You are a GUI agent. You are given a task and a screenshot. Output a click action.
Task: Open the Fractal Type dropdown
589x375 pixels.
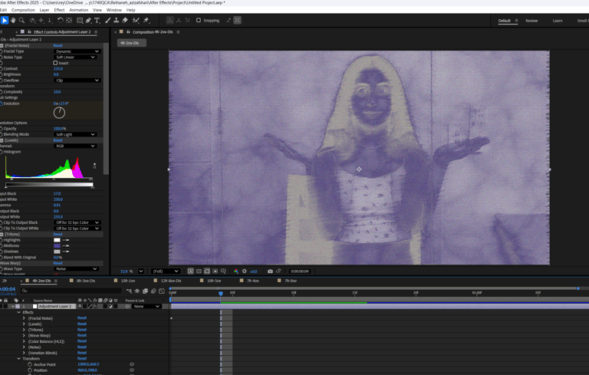coord(77,51)
